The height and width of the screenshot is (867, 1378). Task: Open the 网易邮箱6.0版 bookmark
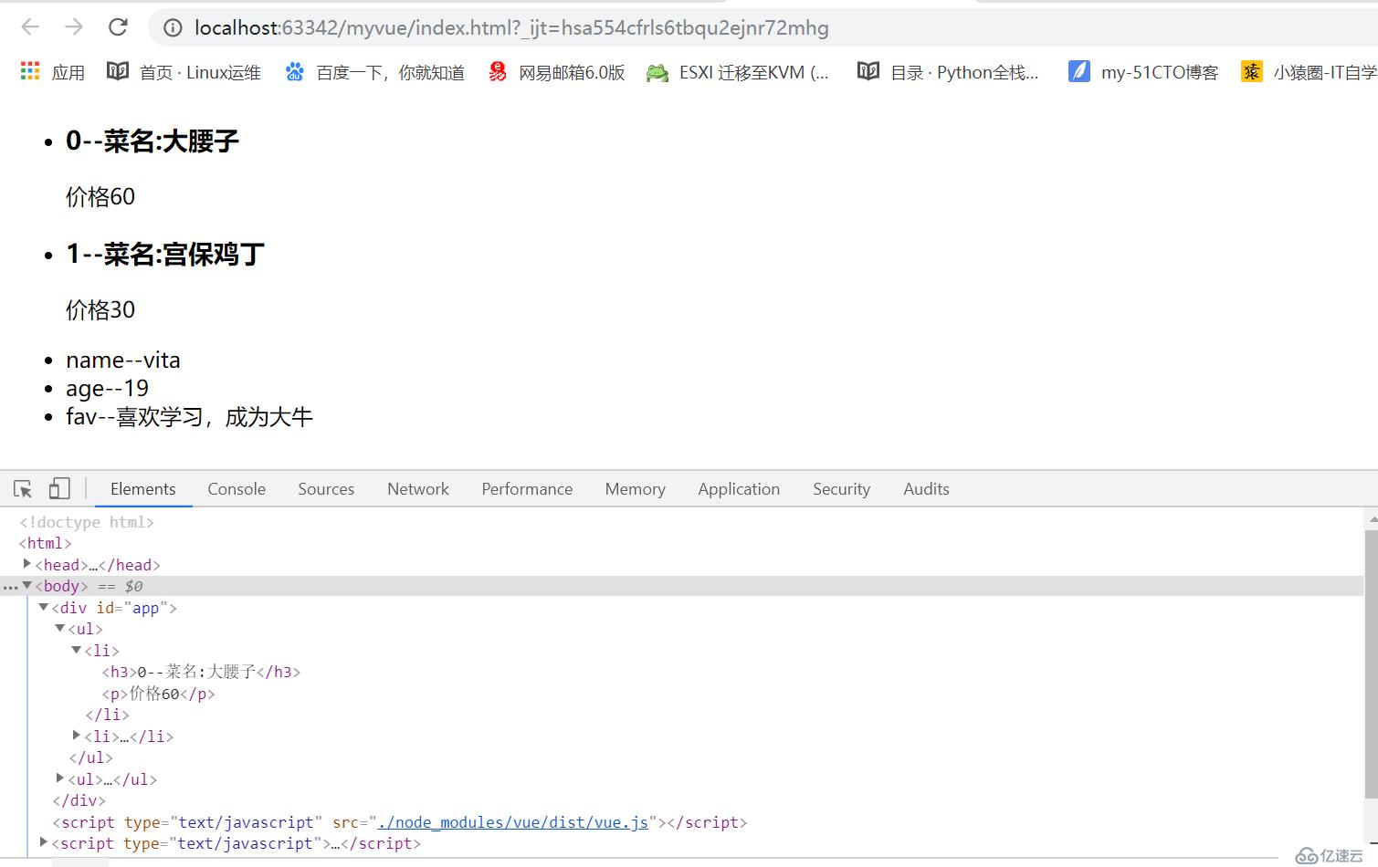tap(556, 72)
